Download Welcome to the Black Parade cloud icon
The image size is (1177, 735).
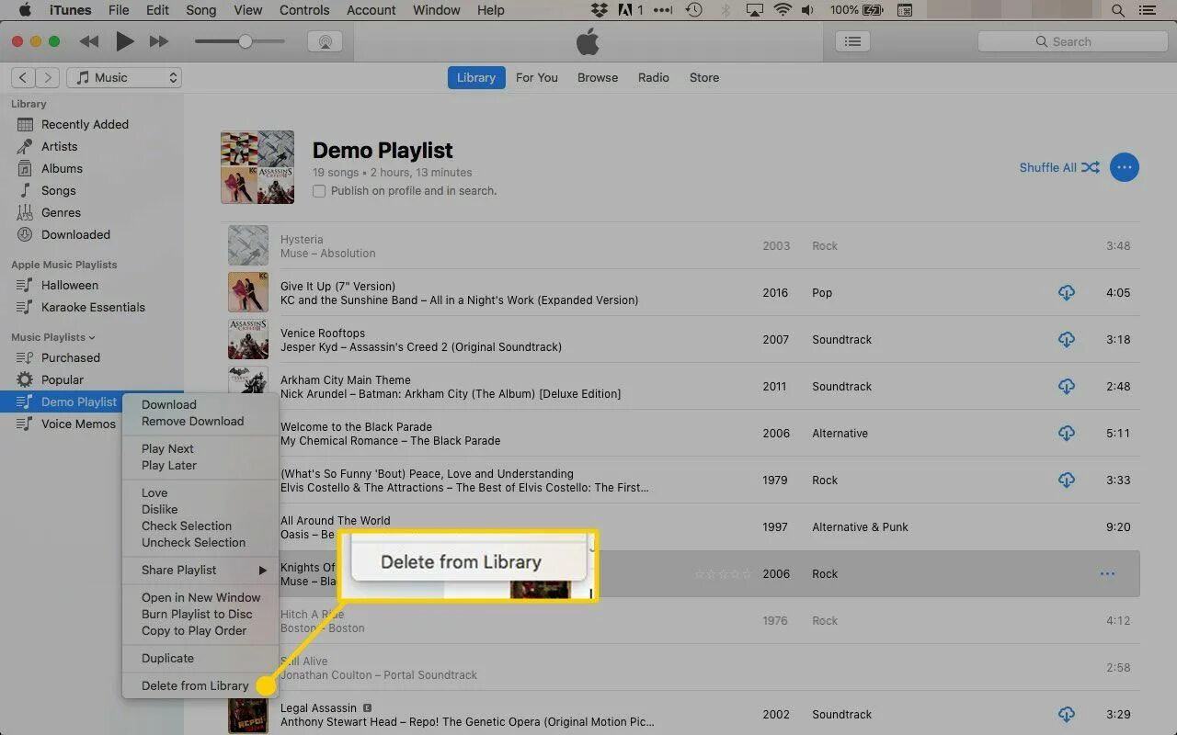tap(1067, 434)
